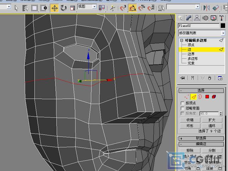Collapse the 选择 rollout
Viewport: 228px width, 171px height.
201,90
